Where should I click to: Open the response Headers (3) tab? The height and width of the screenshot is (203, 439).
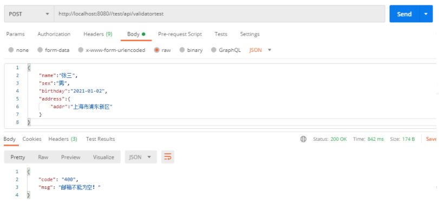pos(63,139)
